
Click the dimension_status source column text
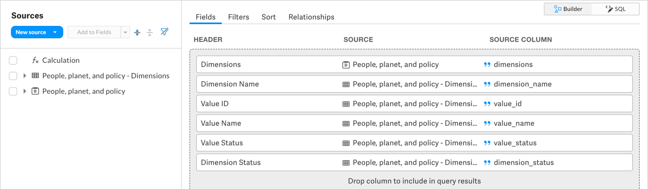(524, 163)
